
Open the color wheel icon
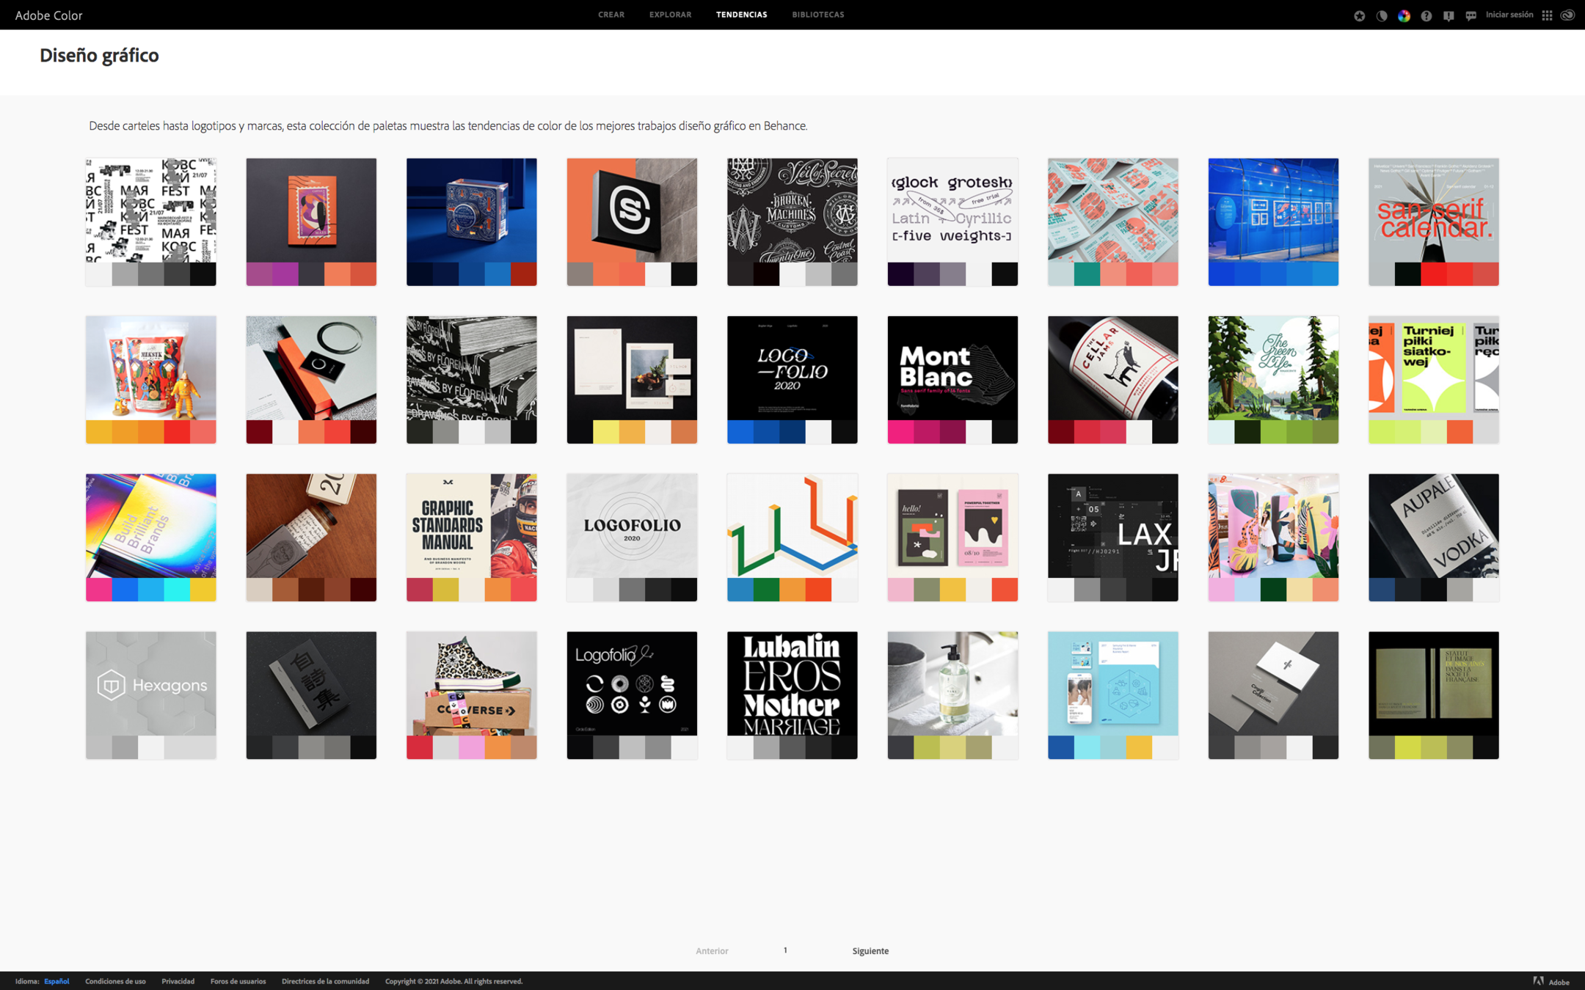point(1404,15)
